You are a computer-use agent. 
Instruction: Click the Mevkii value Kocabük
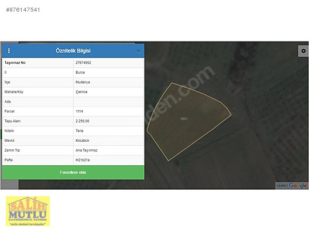83,141
